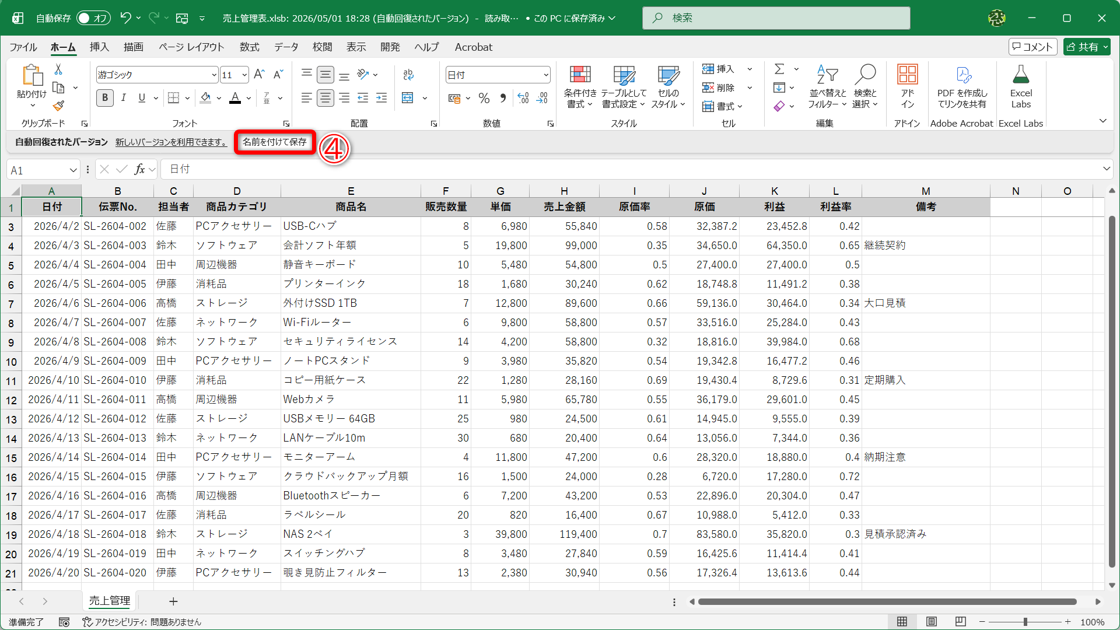This screenshot has height=630, width=1120.
Task: Toggle middle vertical alignment
Action: click(x=325, y=75)
